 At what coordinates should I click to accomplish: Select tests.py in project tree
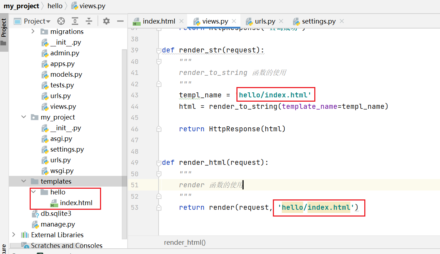pyautogui.click(x=62, y=85)
